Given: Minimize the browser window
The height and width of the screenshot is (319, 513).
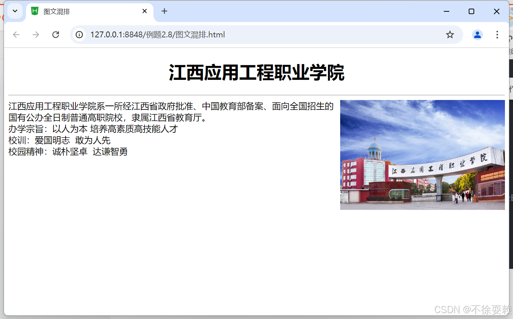Looking at the screenshot, I should [446, 11].
